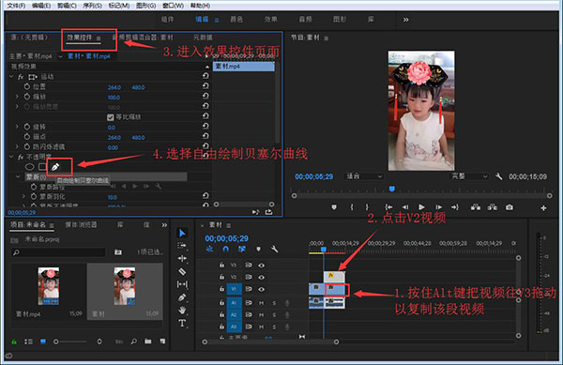Create a 4-point polygon mask under Opacity
563x365 pixels.
(42, 167)
